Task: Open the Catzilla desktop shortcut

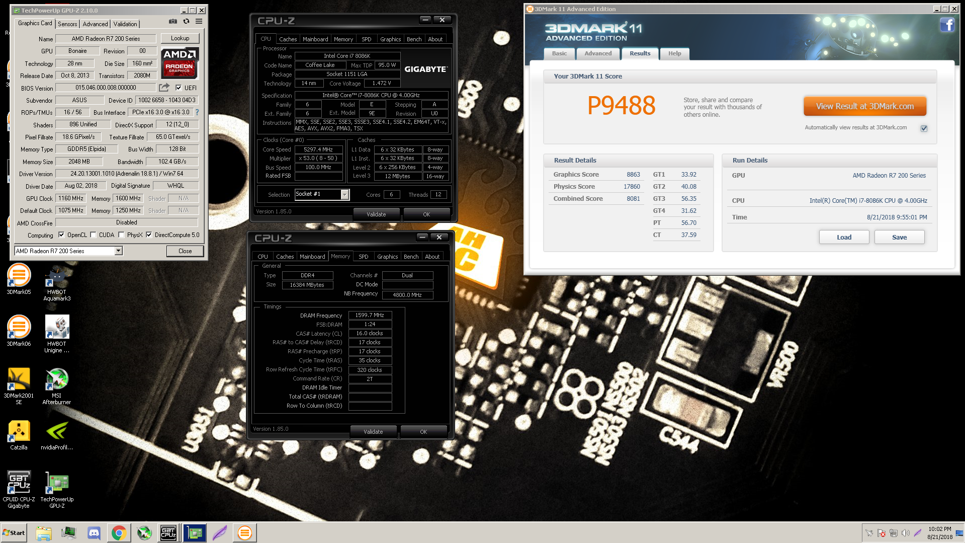Action: pyautogui.click(x=19, y=435)
